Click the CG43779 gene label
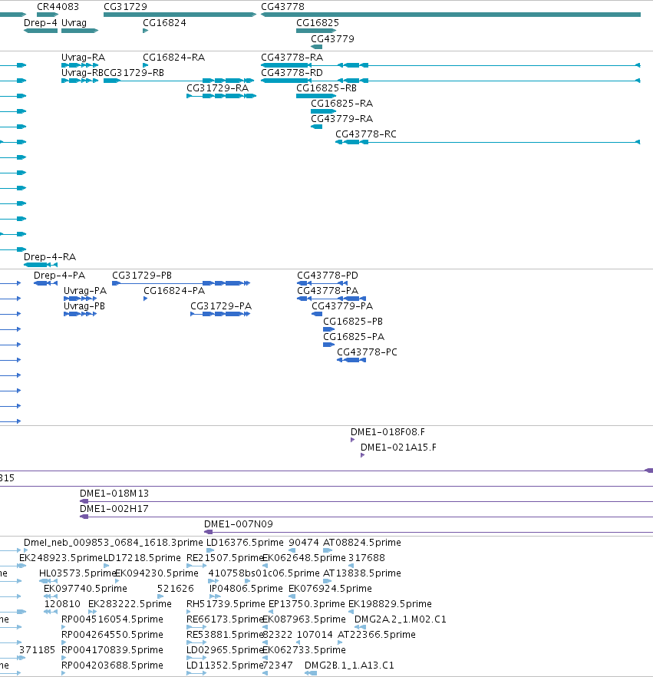This screenshot has height=677, width=653. click(x=332, y=39)
